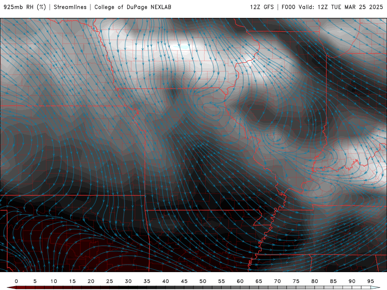Image resolution: width=387 pixels, height=290 pixels.
Task: Click the color bar value 75 label
Action: tap(296, 281)
